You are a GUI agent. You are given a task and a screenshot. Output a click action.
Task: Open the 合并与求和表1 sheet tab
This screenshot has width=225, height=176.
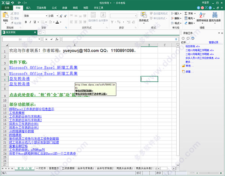[x=85, y=168]
